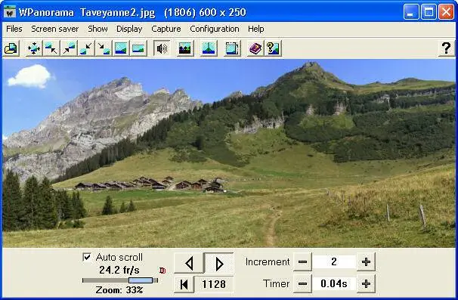The height and width of the screenshot is (300, 458).
Task: Click the question mark picture icon
Action: tap(273, 48)
